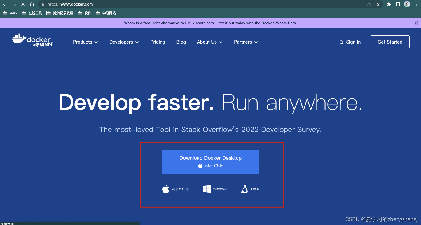Screen dimensions: 421x225
Task: Open the extensions puzzle icon
Action: point(389,4)
